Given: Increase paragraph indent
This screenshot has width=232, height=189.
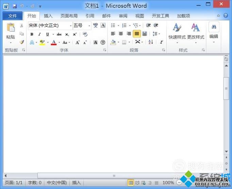Looking at the screenshot, I should [x=156, y=25].
